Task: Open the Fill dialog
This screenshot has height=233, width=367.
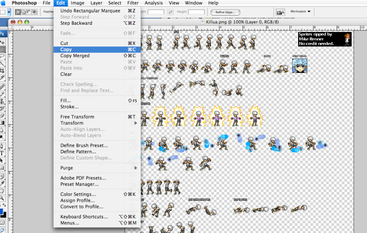Action: [97, 101]
